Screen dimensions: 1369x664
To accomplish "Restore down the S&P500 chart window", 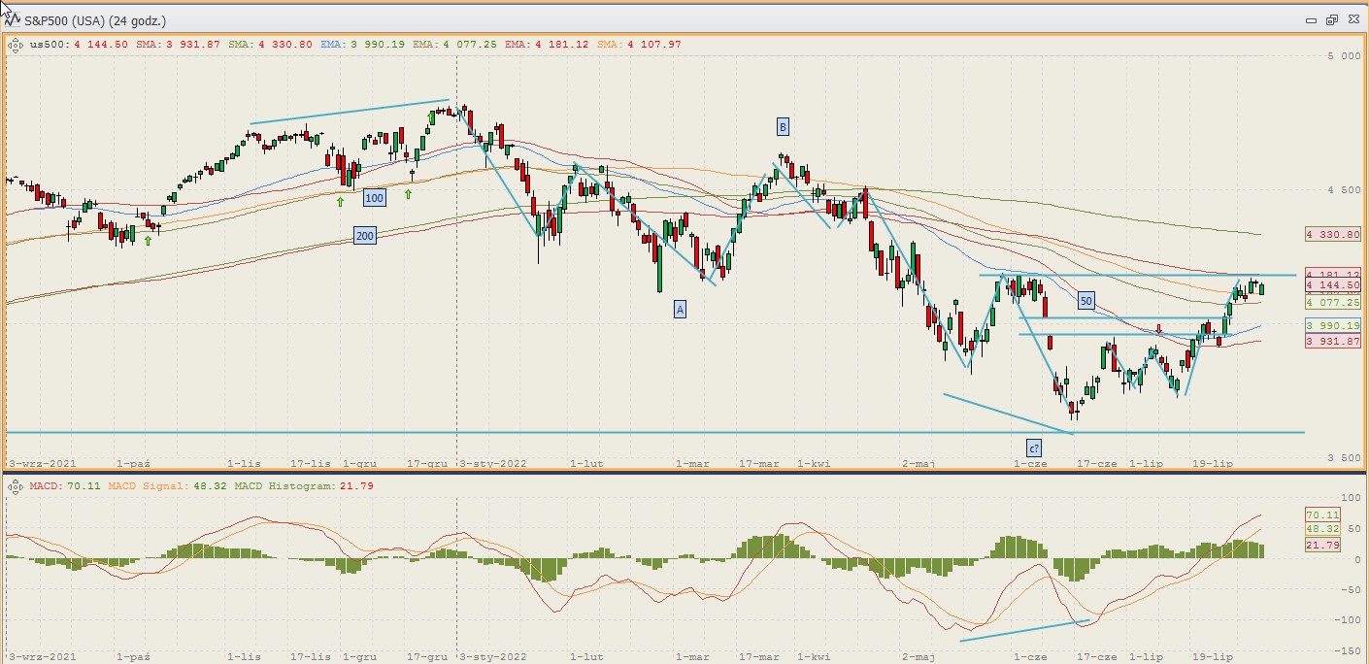I will coord(1331,18).
